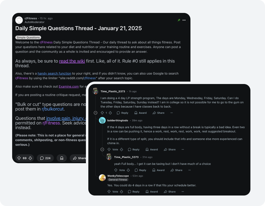Share the 'yeah Full body' comment
The width and height of the screenshot is (265, 206).
tap(176, 170)
